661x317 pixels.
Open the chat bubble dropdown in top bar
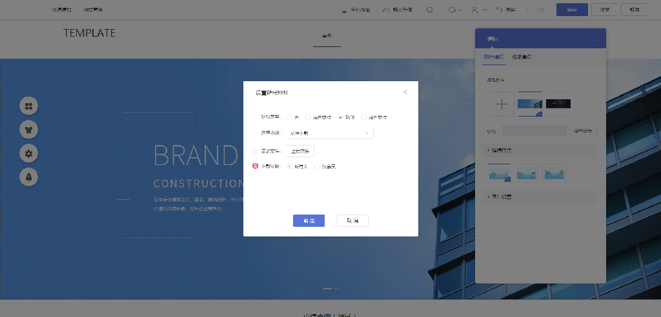(454, 10)
